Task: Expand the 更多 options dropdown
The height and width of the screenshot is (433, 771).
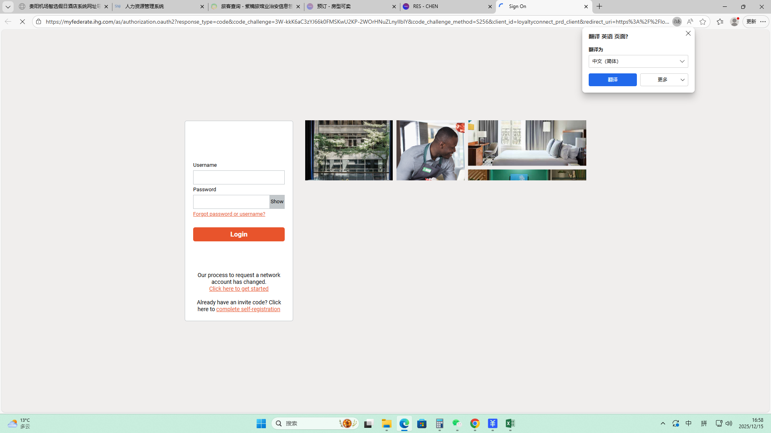Action: pyautogui.click(x=664, y=80)
